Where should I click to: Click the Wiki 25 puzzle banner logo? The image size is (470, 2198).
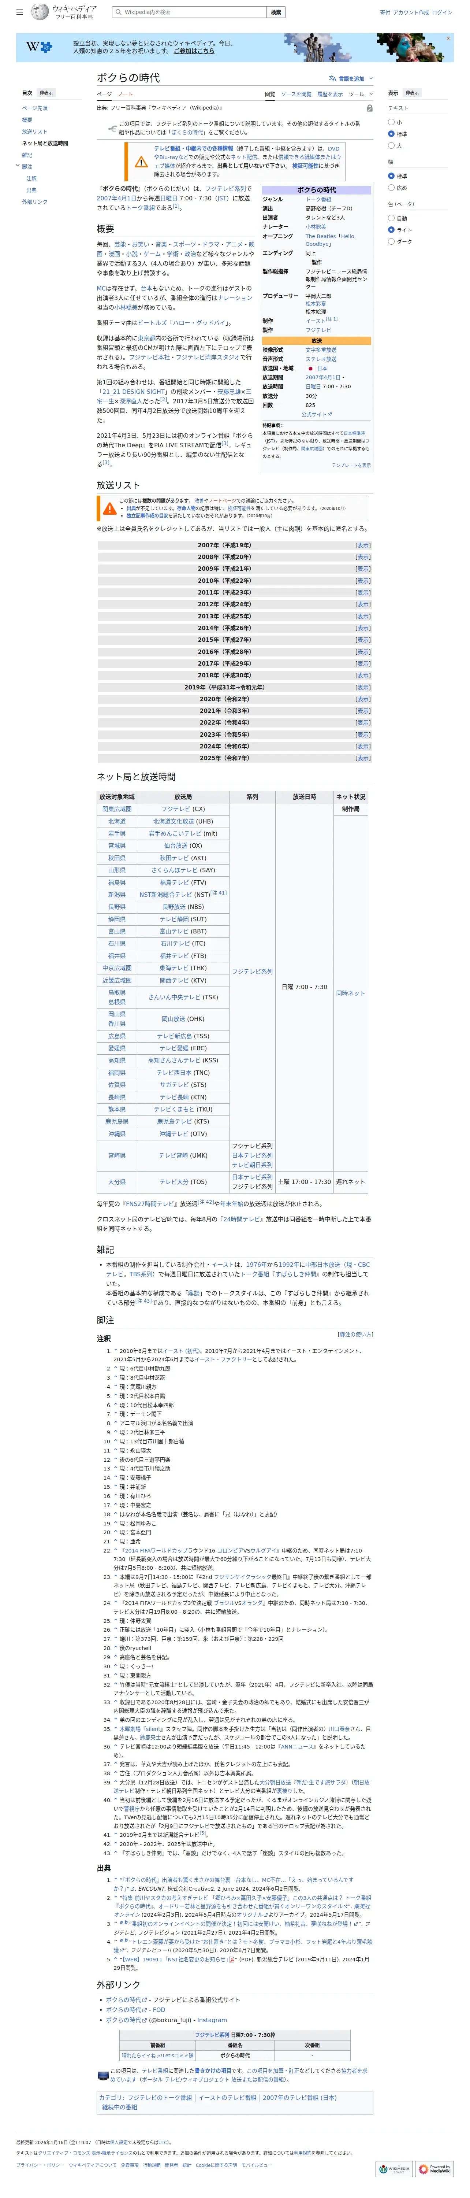[38, 47]
